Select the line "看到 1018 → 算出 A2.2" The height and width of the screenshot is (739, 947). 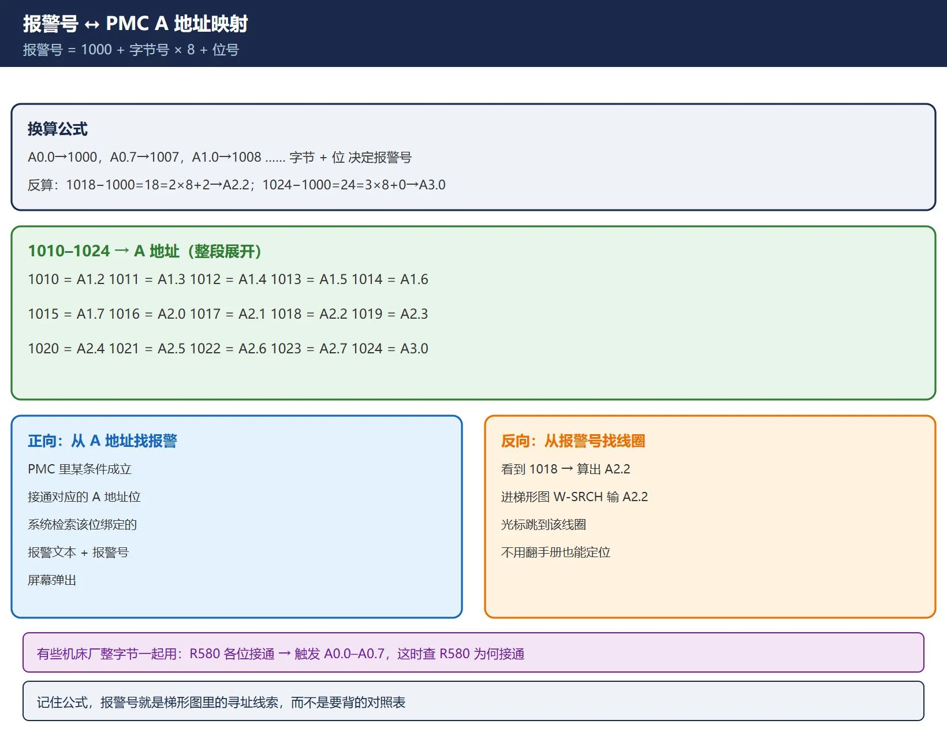point(566,469)
